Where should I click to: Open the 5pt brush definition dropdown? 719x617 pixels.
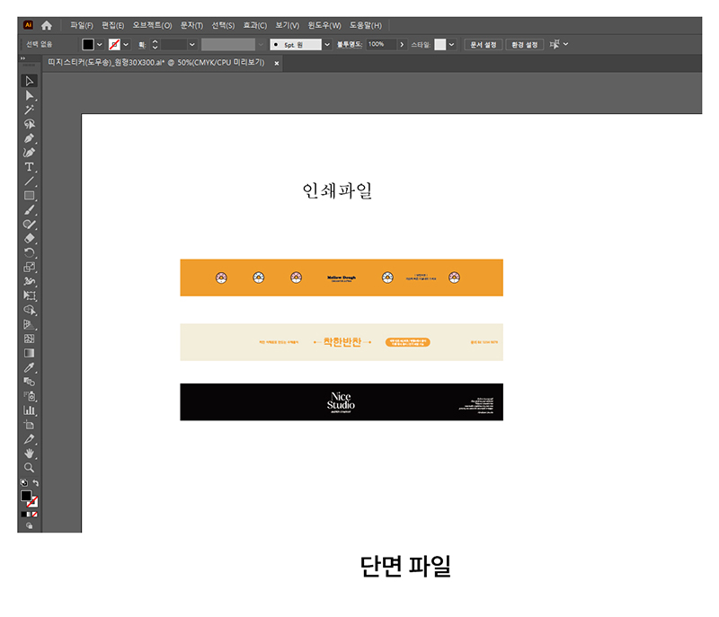(327, 44)
